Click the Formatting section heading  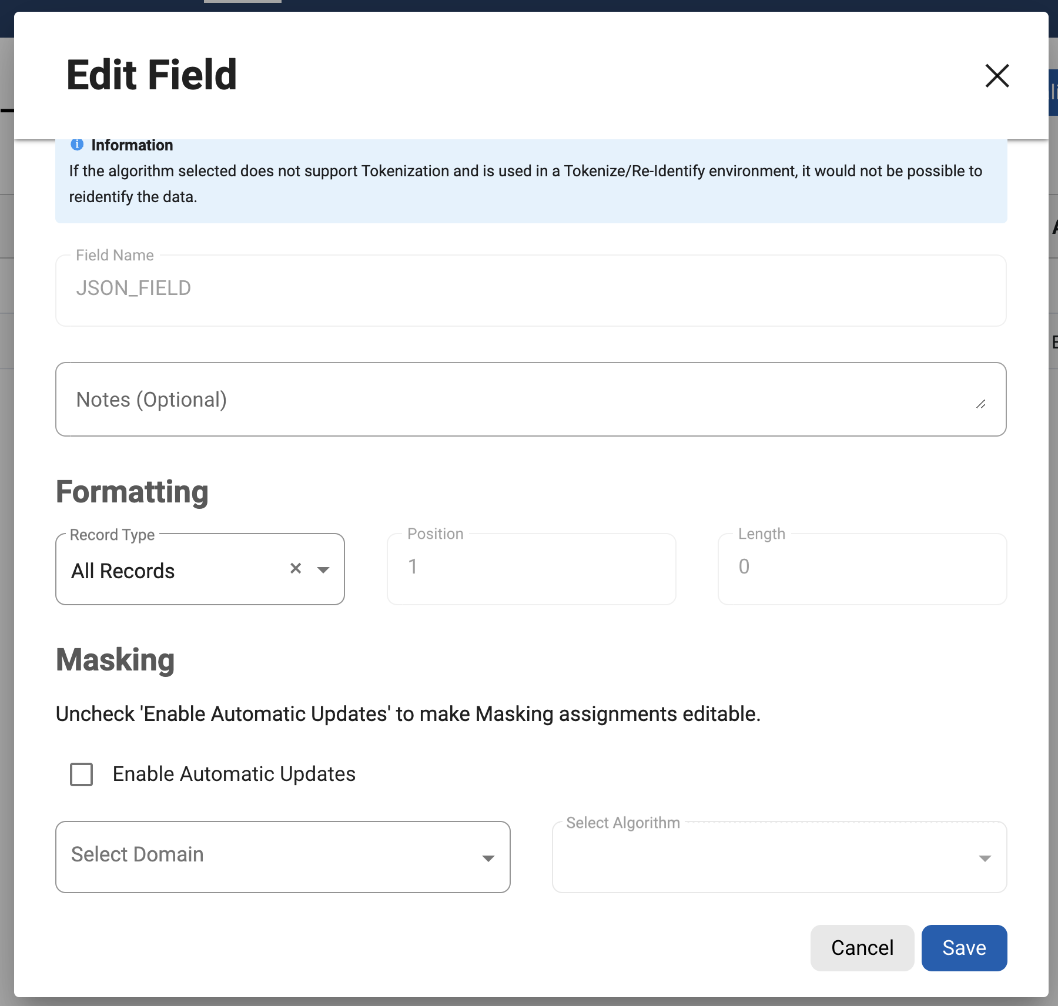click(x=132, y=492)
